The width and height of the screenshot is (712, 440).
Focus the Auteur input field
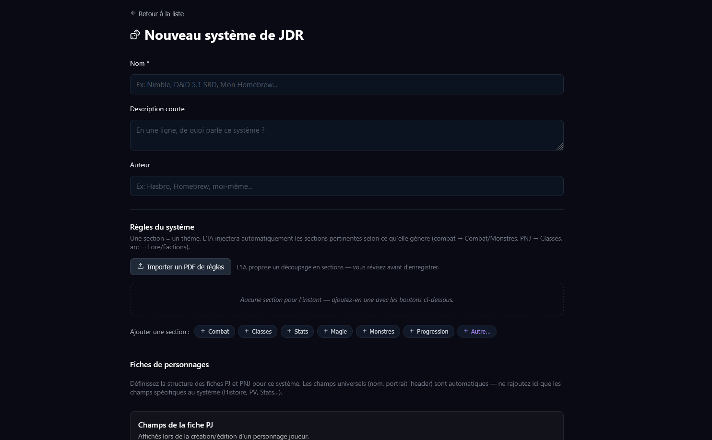(x=346, y=186)
